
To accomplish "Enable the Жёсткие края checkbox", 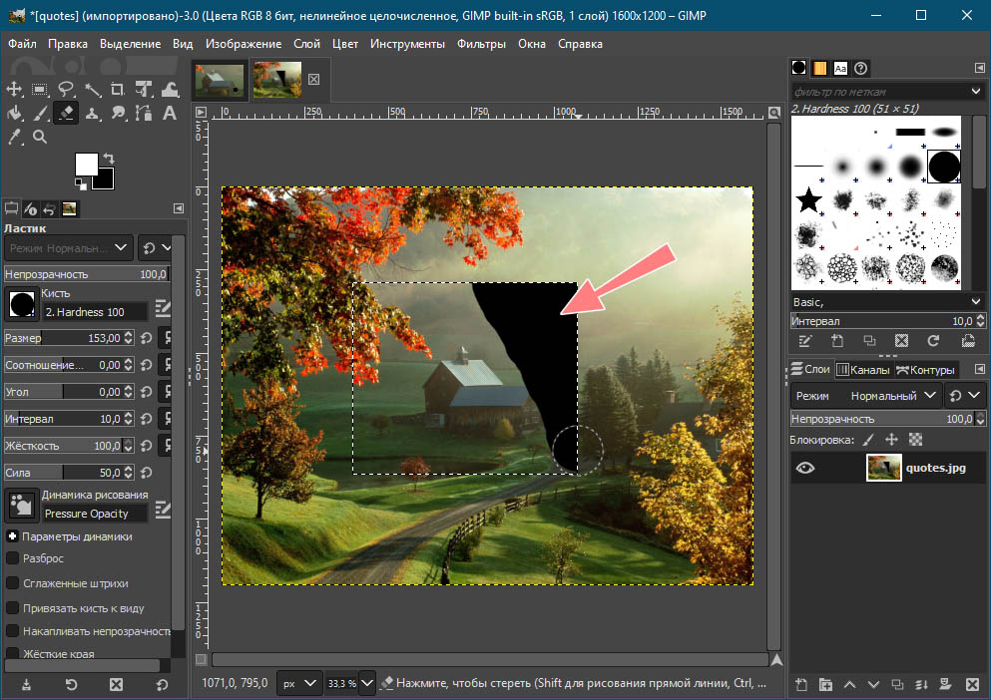I will pyautogui.click(x=12, y=653).
